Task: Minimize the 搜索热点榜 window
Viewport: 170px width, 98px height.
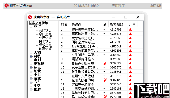Action: tap(114, 17)
